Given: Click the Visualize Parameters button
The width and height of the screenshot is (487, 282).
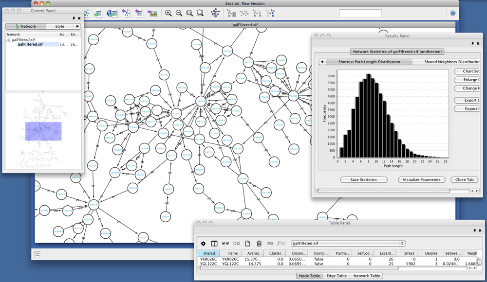Looking at the screenshot, I should [x=422, y=179].
